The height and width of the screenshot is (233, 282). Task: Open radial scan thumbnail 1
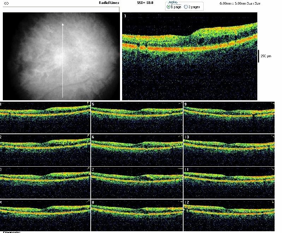pyautogui.click(x=45, y=117)
